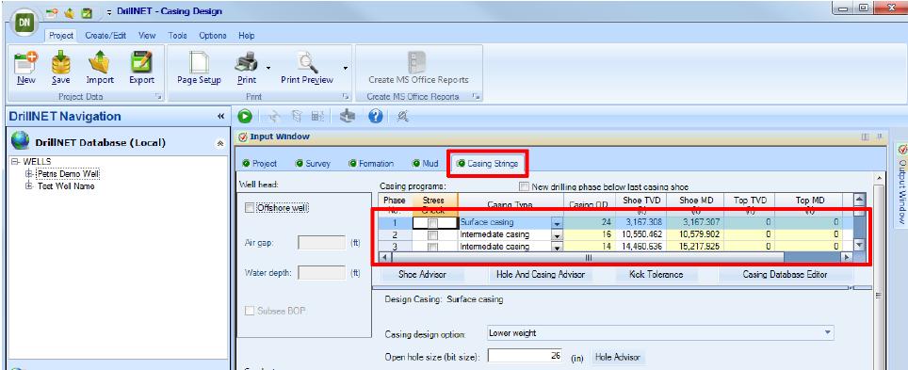Image resolution: width=908 pixels, height=370 pixels.
Task: Open the quick access toolbar customize arrow
Action: click(109, 12)
